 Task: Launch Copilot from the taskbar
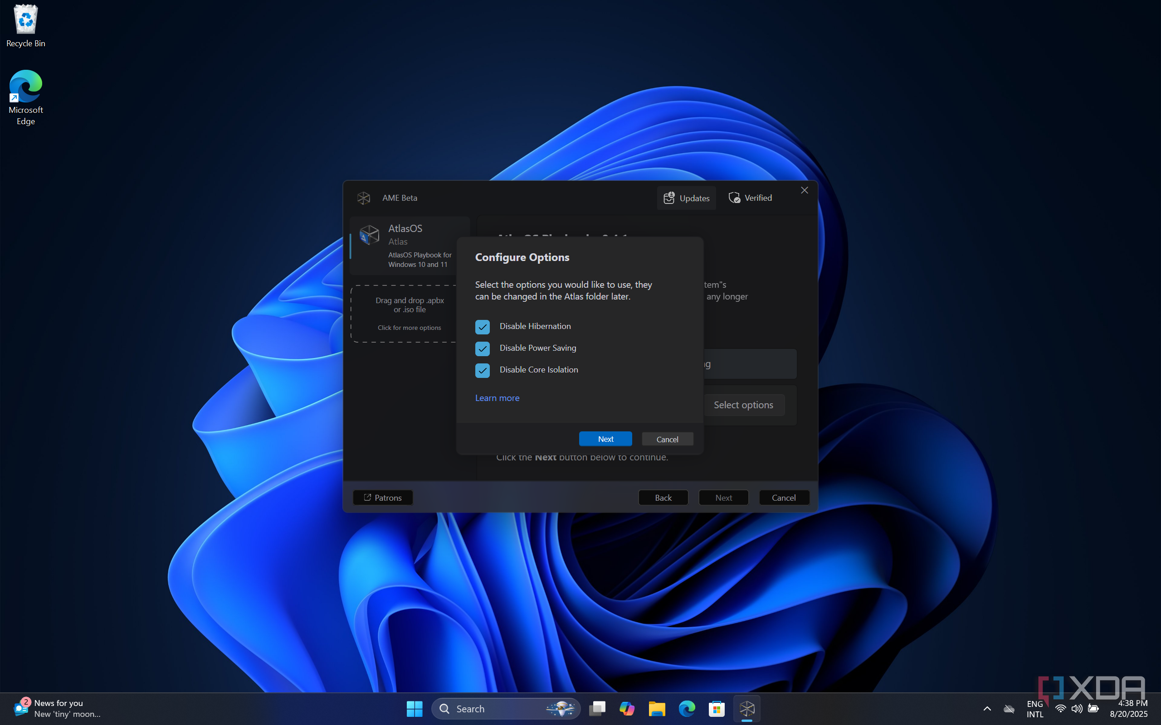[x=627, y=709]
